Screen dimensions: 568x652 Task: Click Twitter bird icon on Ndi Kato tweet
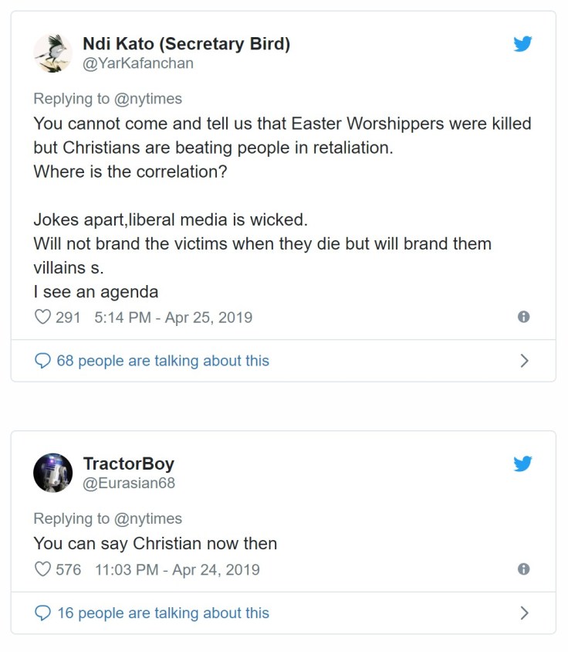[522, 44]
